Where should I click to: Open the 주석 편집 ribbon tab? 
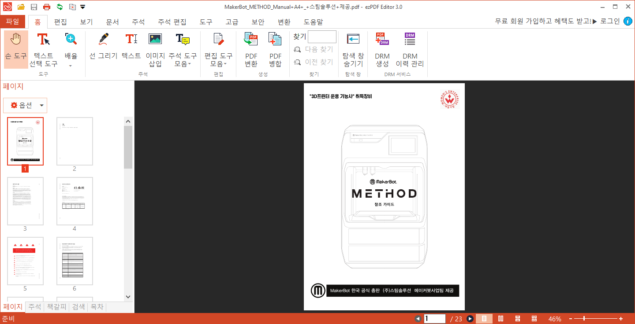point(172,22)
